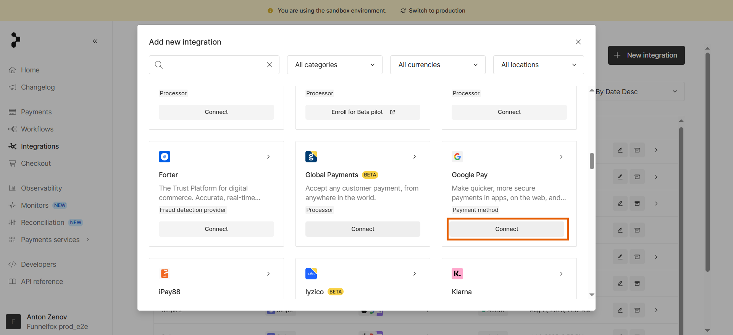733x335 pixels.
Task: Click the Klarna logo icon
Action: 457,274
